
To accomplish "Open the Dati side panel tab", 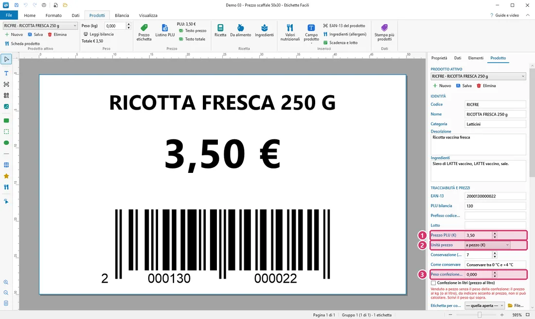I will coord(458,58).
